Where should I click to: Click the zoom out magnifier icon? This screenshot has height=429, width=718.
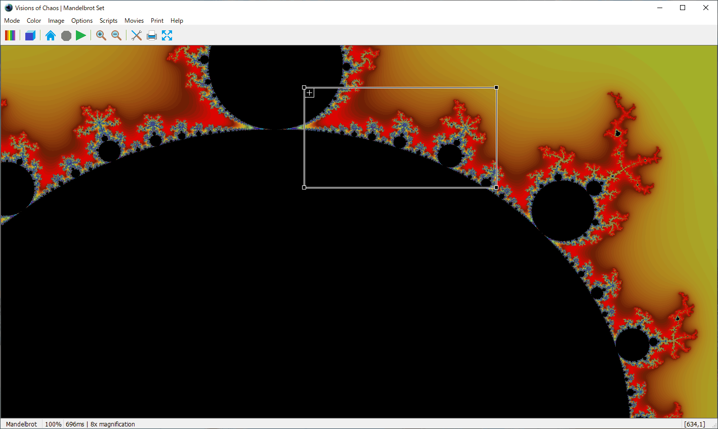[116, 35]
